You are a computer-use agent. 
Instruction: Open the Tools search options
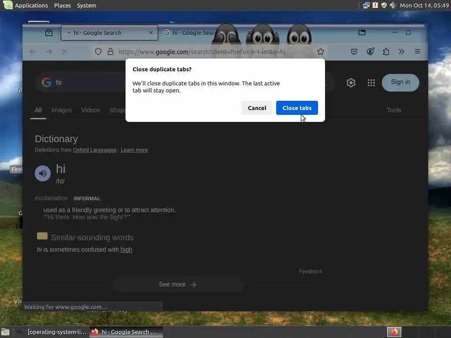pyautogui.click(x=394, y=110)
